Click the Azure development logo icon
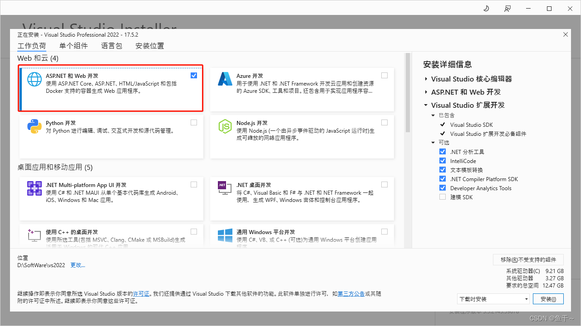 tap(225, 79)
